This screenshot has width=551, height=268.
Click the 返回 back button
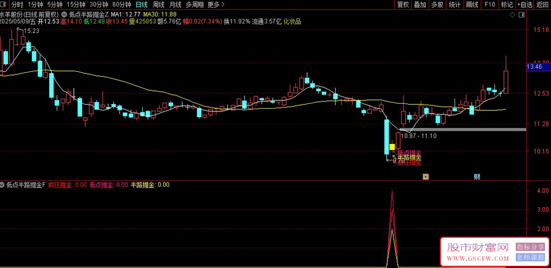click(x=543, y=4)
